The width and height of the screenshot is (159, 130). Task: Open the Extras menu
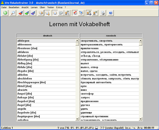point(59,7)
